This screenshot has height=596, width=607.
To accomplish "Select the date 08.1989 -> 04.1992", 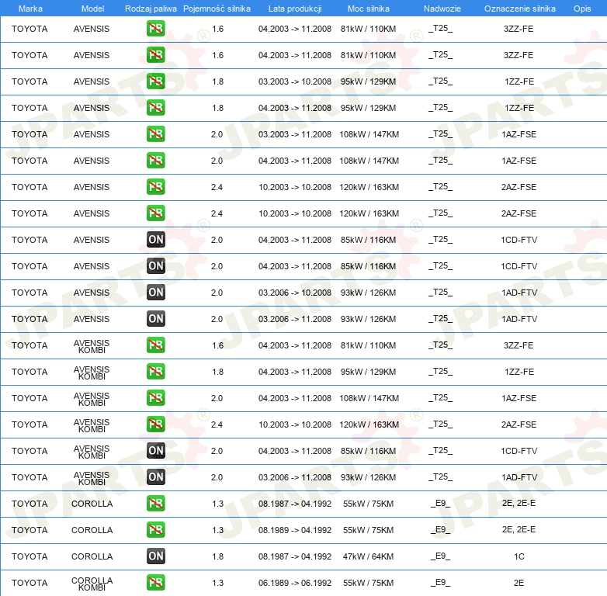I will [295, 530].
